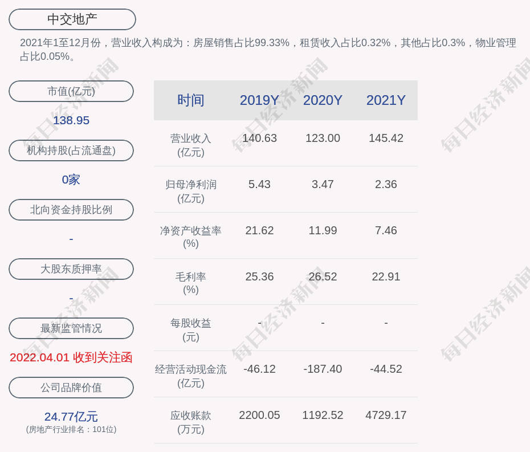Click the 机构持股(占流通盘) pill
This screenshot has width=530, height=452.
(71, 150)
